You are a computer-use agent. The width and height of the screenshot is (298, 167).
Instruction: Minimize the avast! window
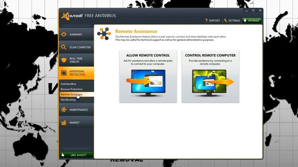point(246,10)
